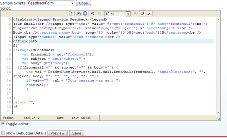Click 'Page.IsPostBack' on line 8
The width and height of the screenshot is (227, 138).
36,50
